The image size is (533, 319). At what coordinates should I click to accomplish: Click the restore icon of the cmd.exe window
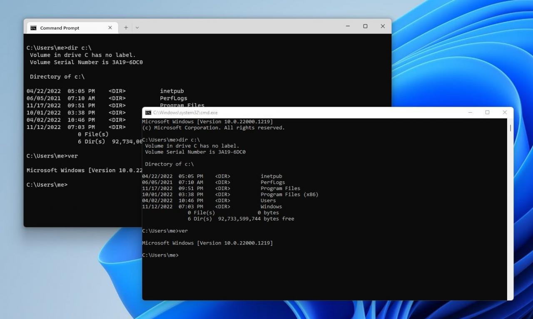[x=487, y=112]
